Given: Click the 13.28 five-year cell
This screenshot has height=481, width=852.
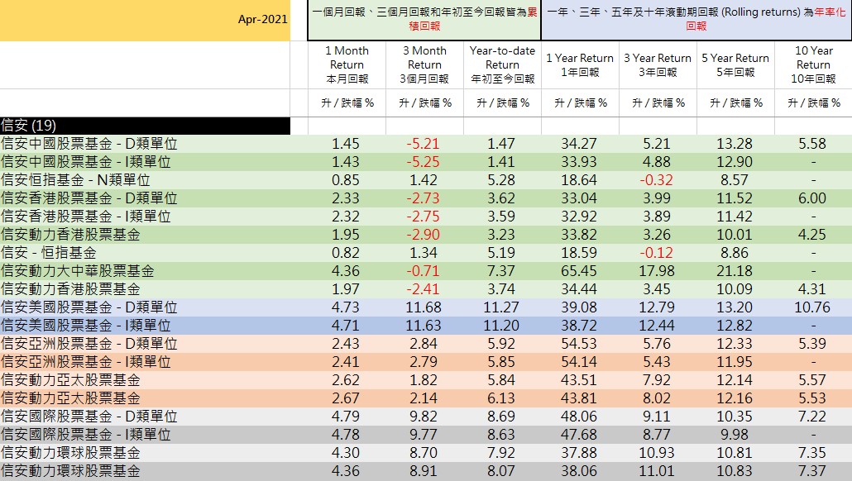Looking at the screenshot, I should [x=735, y=144].
